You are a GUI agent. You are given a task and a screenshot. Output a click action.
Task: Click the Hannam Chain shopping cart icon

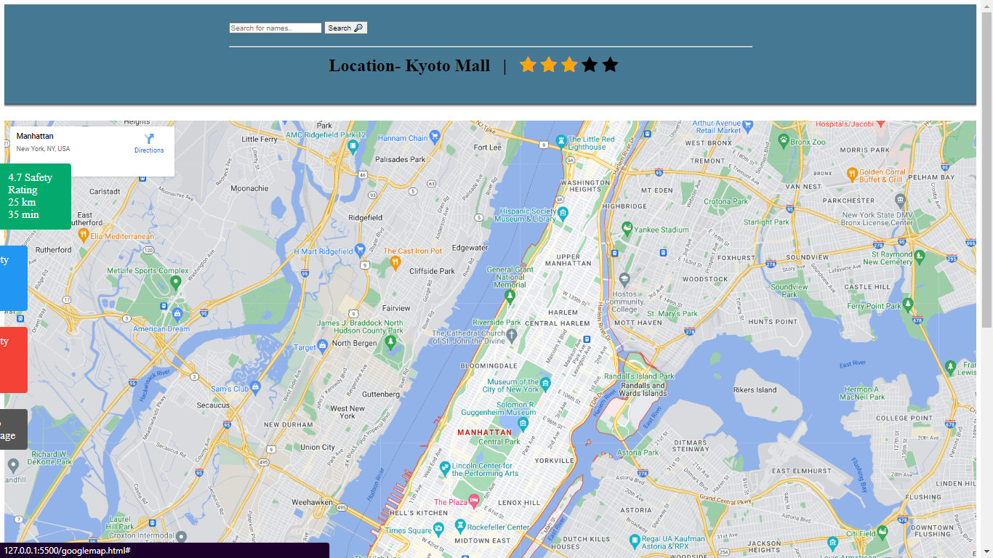435,136
